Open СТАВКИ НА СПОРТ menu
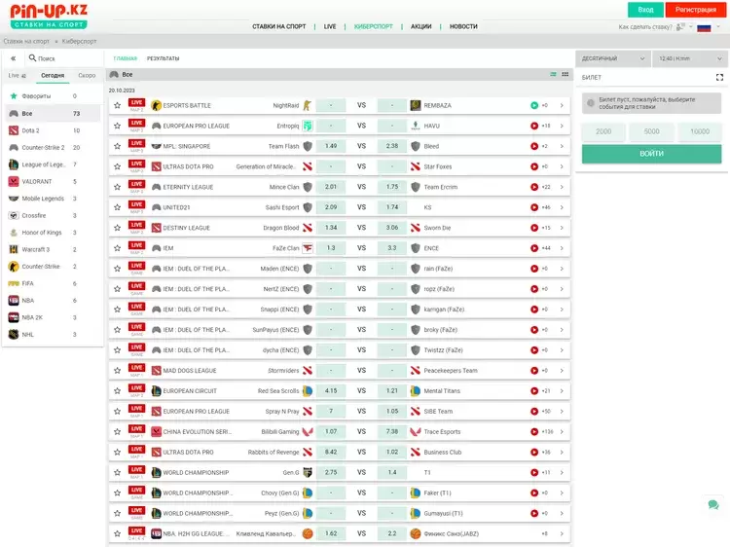Screen dimensions: 730x547 click(x=279, y=26)
